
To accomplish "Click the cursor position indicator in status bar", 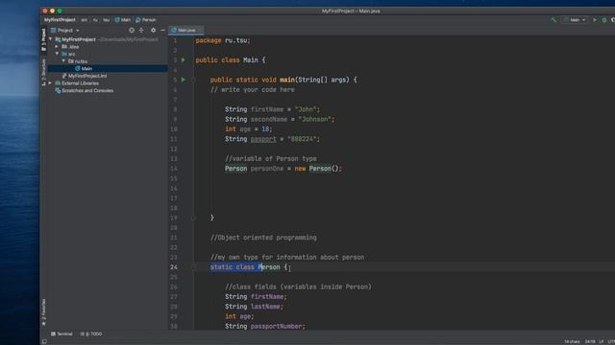I will coord(590,341).
